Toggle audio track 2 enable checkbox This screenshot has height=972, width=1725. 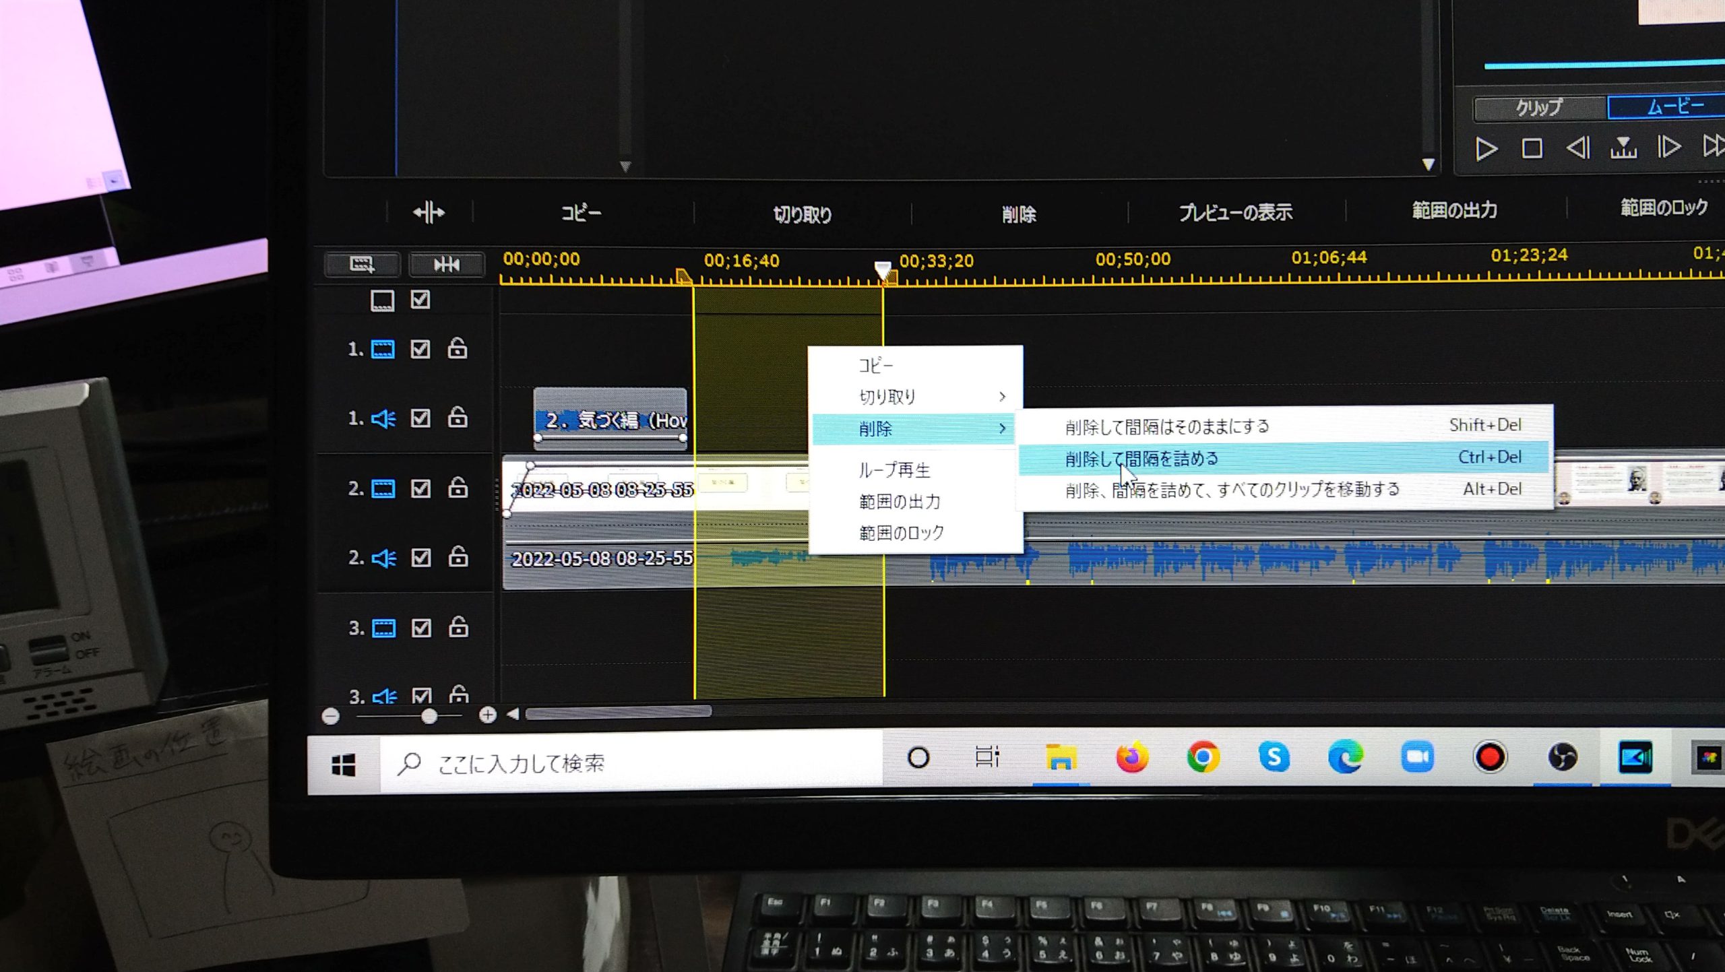[x=421, y=558]
